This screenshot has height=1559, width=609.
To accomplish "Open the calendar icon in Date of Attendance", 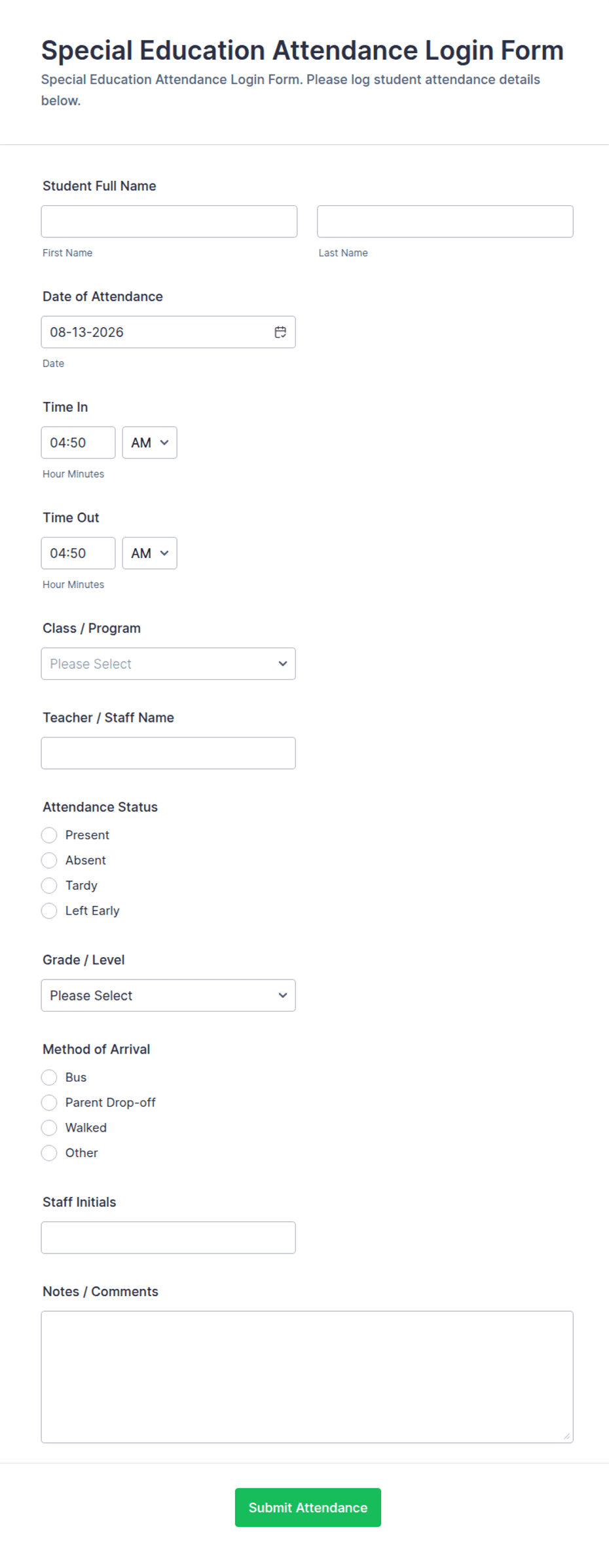I will [x=280, y=332].
